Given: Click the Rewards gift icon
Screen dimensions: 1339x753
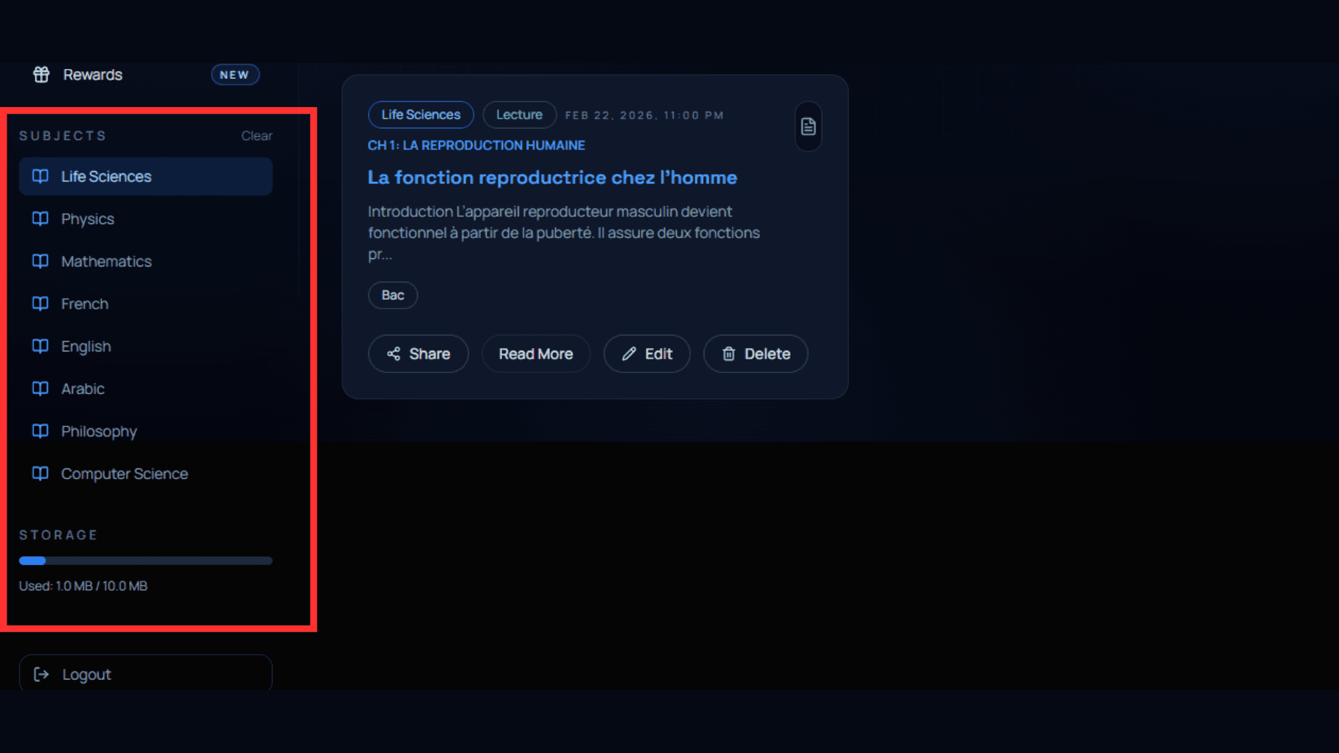Looking at the screenshot, I should pos(42,74).
